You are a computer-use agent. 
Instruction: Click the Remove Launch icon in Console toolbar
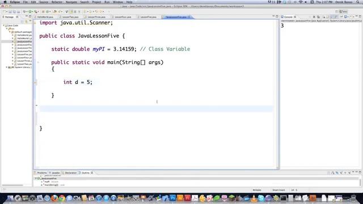point(314,17)
